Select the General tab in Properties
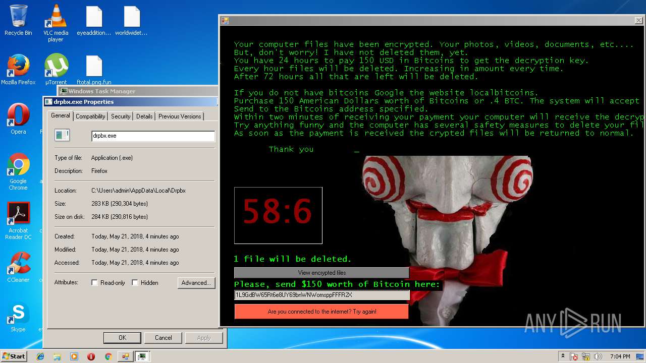Screen dimensions: 646x363 tap(61, 115)
